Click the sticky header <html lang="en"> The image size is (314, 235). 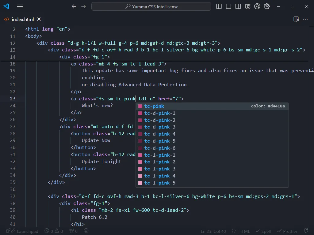pyautogui.click(x=48, y=29)
